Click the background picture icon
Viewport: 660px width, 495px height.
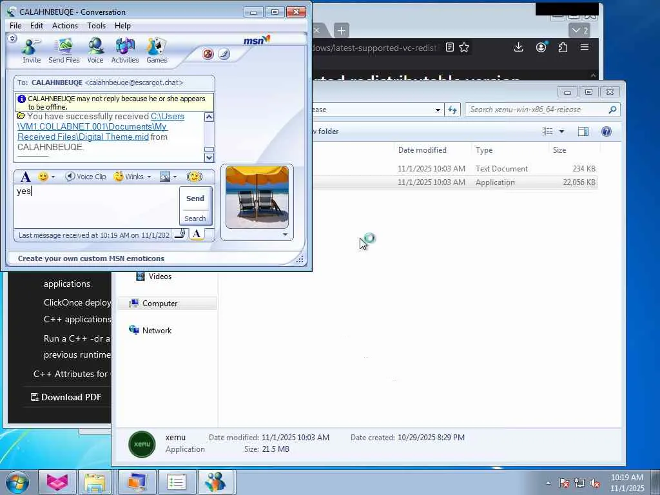click(x=165, y=177)
